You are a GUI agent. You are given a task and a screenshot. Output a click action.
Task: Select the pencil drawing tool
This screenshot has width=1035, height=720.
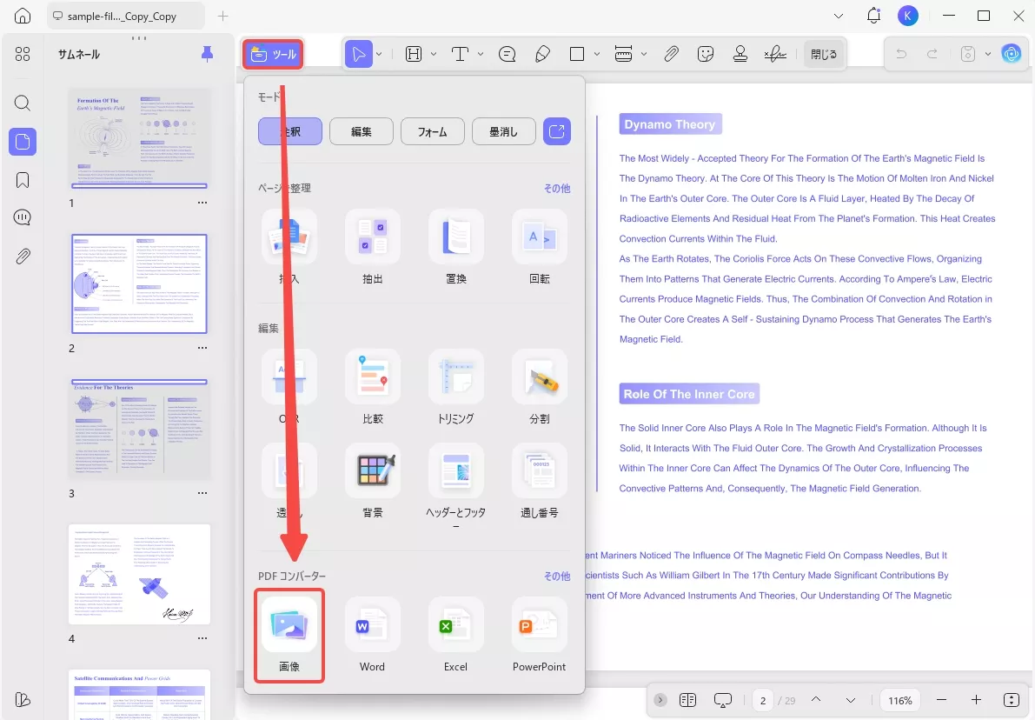pos(542,54)
